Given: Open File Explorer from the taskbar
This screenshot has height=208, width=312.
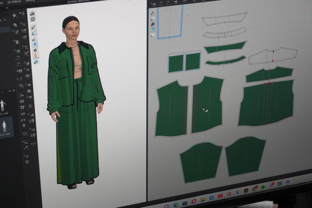Looking at the screenshot, I should coord(203,199).
